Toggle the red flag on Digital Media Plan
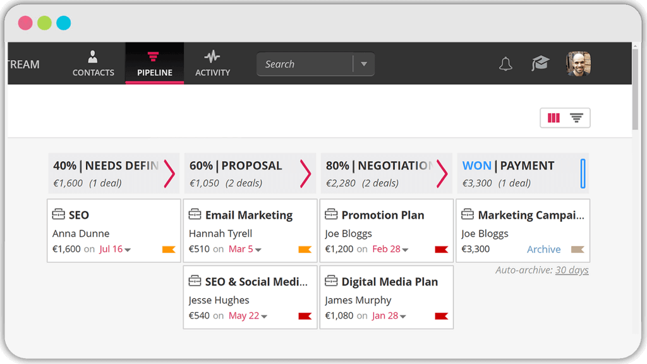Screen dimensions: 647x364 (x=442, y=315)
